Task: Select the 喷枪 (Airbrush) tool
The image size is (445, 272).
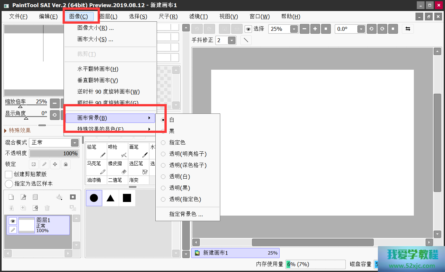Action: coord(117,151)
